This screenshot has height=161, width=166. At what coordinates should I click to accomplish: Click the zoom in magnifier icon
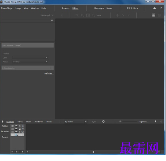(x=77, y=15)
